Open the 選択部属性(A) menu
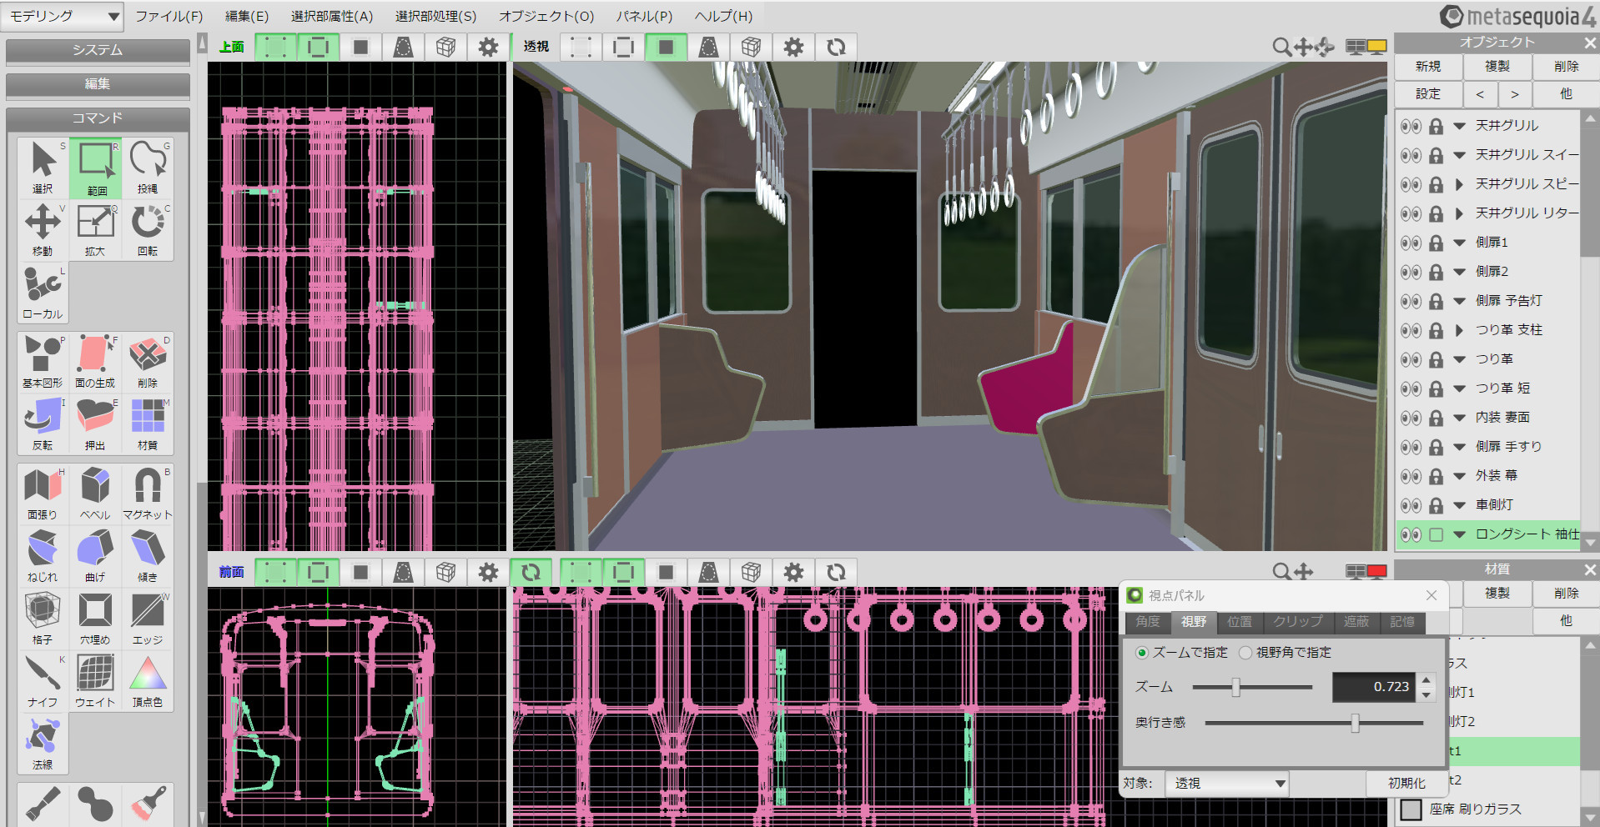The image size is (1600, 827). tap(332, 16)
